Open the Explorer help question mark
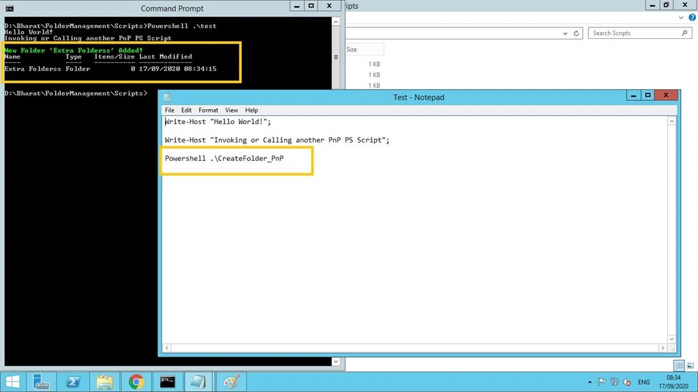The height and width of the screenshot is (392, 698). click(693, 18)
